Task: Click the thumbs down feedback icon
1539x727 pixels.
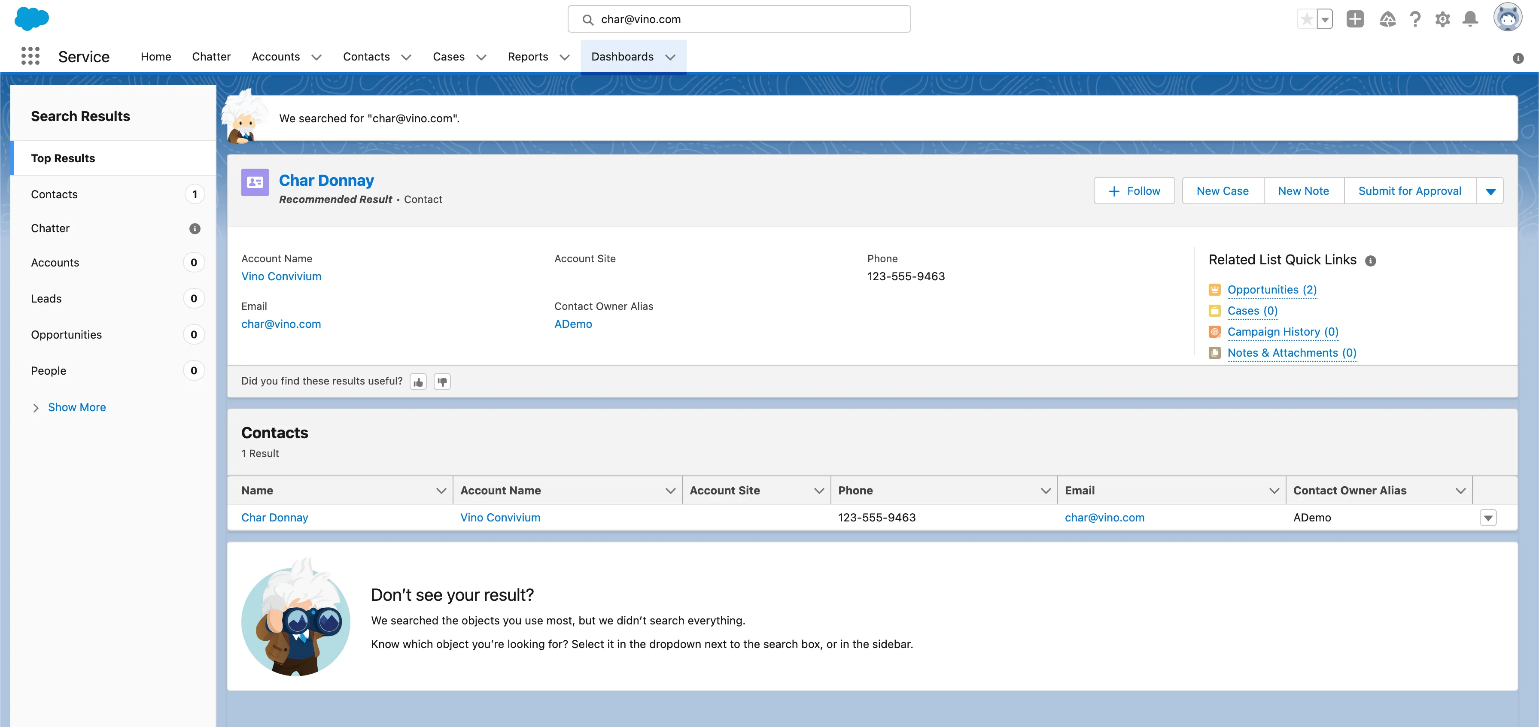Action: tap(442, 382)
